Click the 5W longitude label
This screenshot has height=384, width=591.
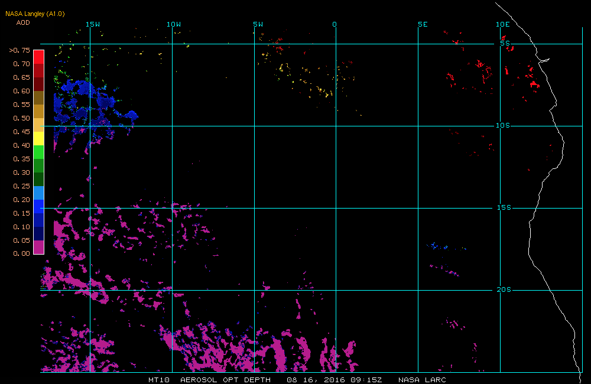click(x=258, y=24)
